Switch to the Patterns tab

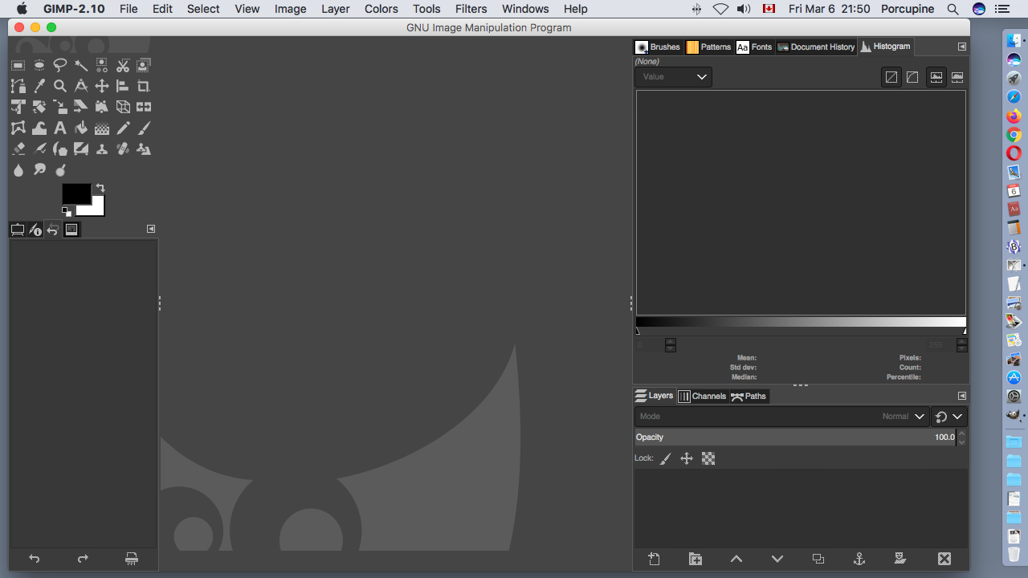(708, 47)
